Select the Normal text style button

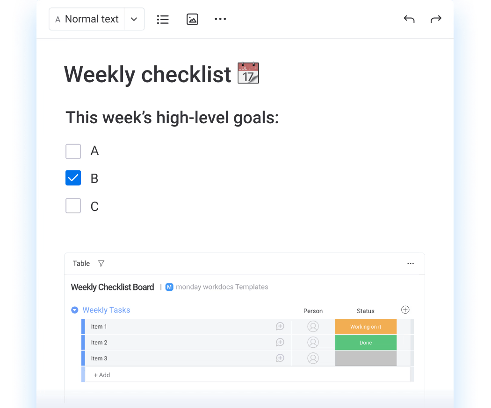point(87,19)
